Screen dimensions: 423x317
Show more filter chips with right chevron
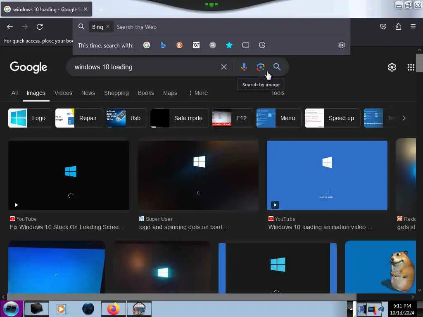pyautogui.click(x=404, y=118)
